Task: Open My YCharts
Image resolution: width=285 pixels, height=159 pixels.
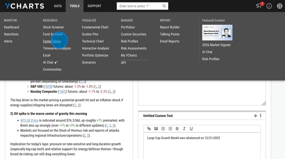Action: (x=129, y=55)
